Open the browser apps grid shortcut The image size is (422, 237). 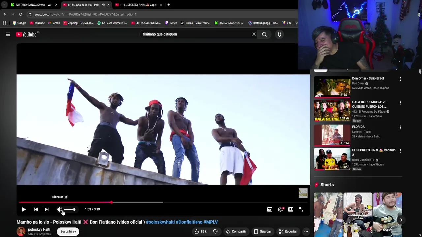pos(4,23)
